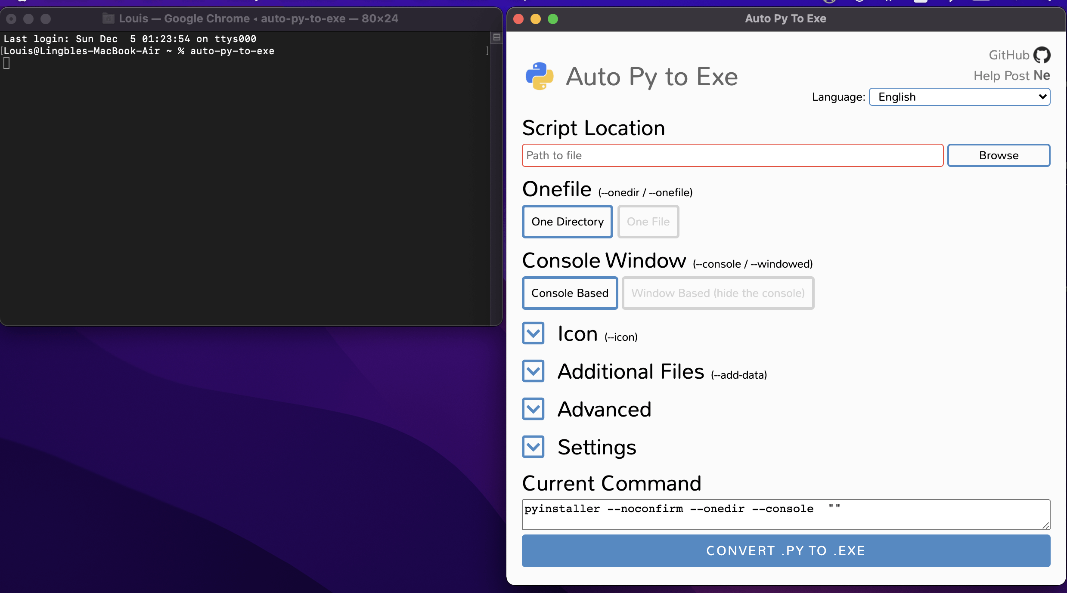The image size is (1067, 593).
Task: Click the text area resize handle
Action: 1046,525
